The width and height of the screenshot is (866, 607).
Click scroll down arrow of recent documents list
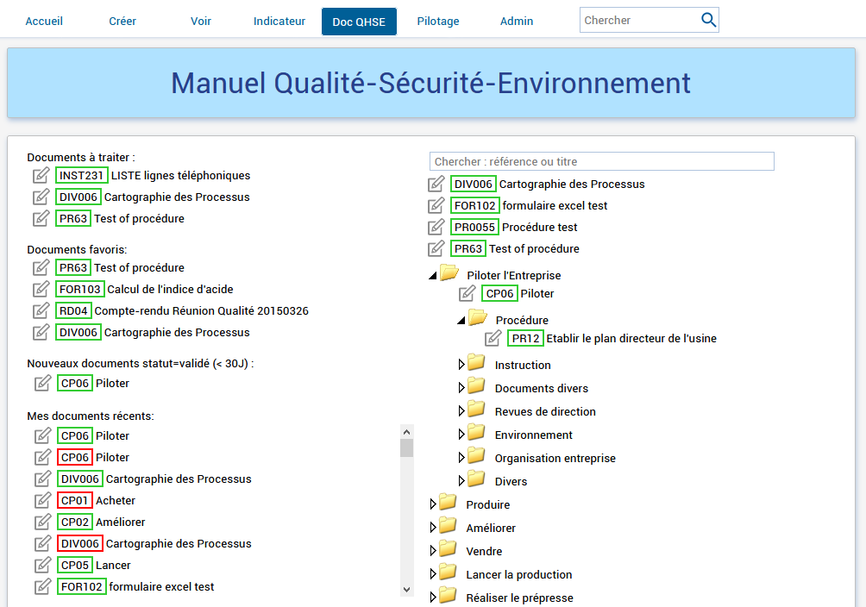click(x=407, y=590)
